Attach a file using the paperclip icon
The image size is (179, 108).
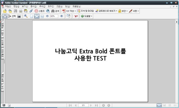[x=31, y=11]
